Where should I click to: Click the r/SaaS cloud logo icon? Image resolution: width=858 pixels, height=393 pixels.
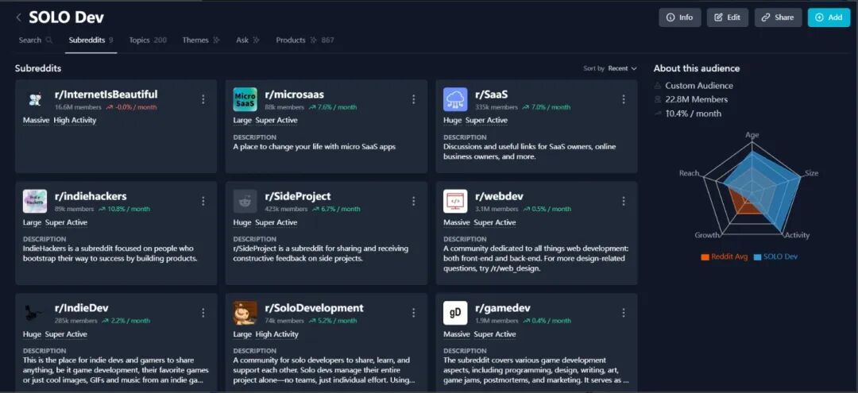[455, 99]
